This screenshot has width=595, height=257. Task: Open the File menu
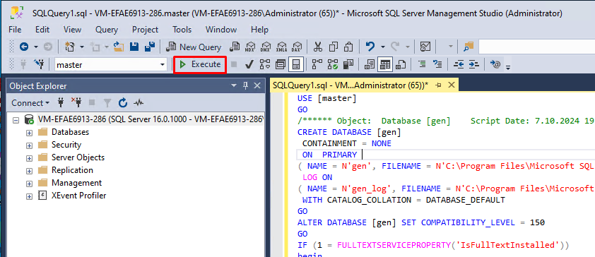tap(15, 30)
